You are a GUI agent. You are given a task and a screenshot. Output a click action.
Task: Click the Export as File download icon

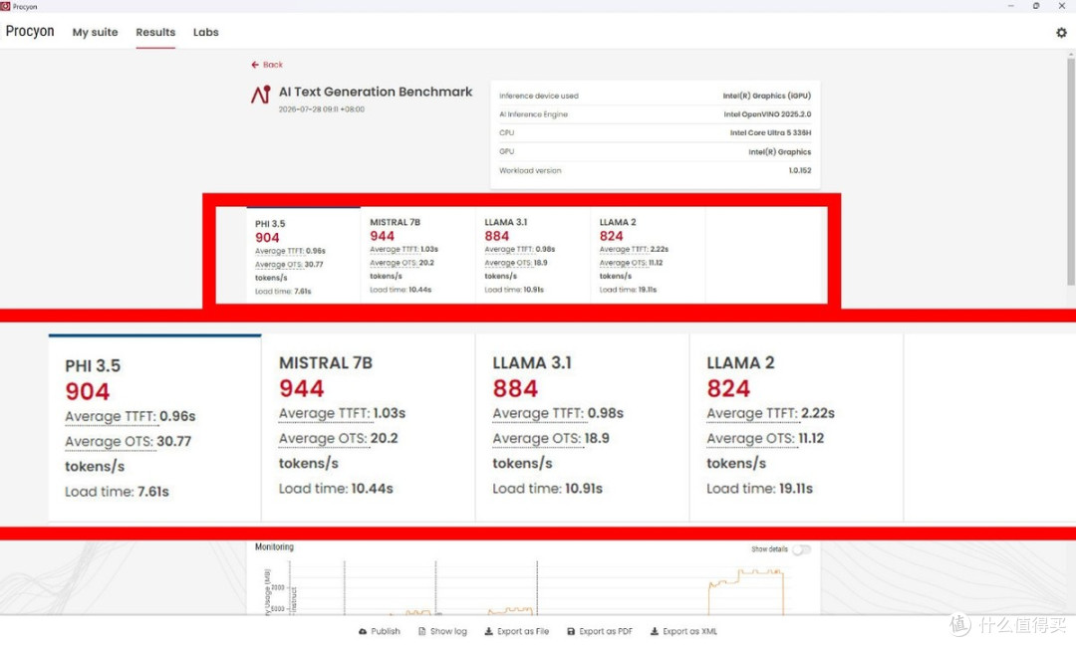coord(488,631)
